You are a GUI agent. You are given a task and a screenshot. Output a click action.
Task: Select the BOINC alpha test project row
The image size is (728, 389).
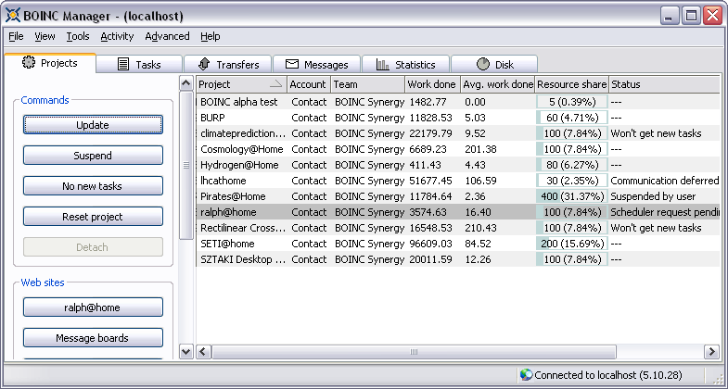tap(458, 102)
